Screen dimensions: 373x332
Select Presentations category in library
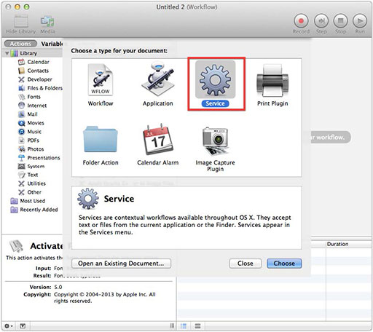coord(39,158)
